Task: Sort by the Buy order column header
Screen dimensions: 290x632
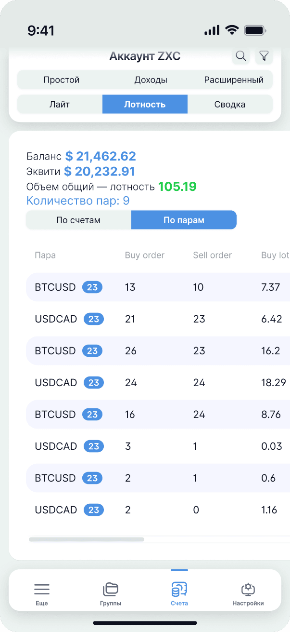Action: [x=145, y=255]
